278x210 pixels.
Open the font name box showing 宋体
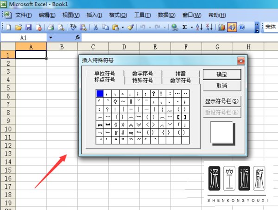270,27
